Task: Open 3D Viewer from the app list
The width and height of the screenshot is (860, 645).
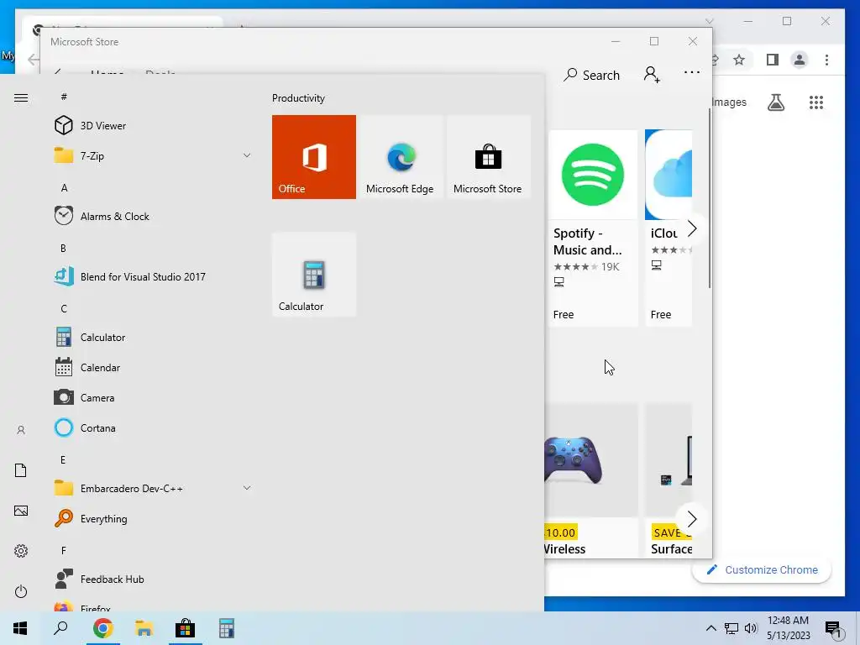Action: [153, 126]
